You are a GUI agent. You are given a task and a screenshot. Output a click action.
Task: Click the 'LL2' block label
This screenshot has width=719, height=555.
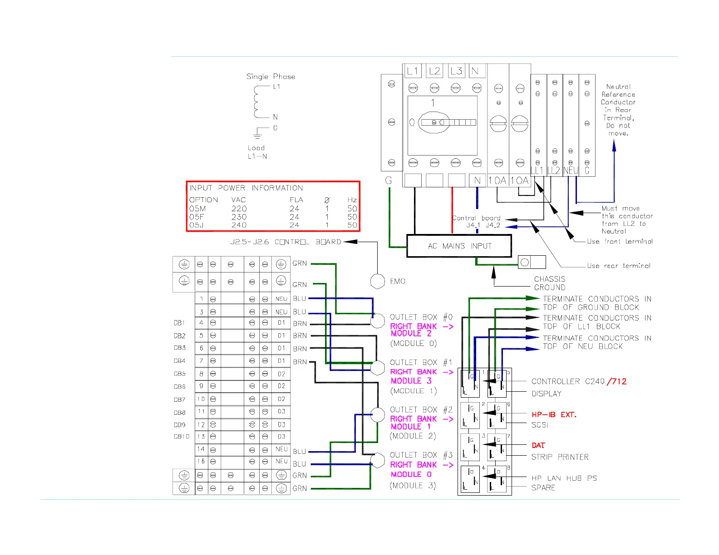554,171
